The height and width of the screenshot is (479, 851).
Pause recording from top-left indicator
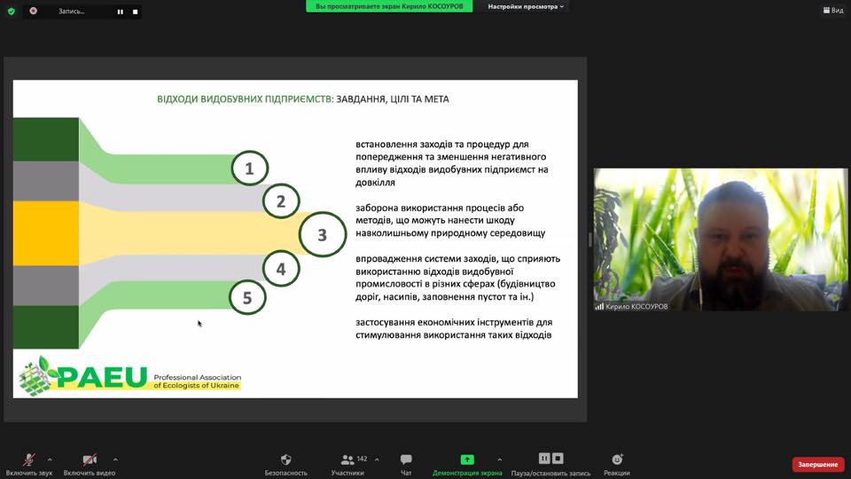pos(121,12)
